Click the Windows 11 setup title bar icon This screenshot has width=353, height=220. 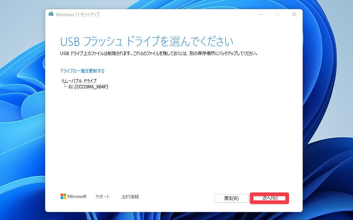coord(51,14)
